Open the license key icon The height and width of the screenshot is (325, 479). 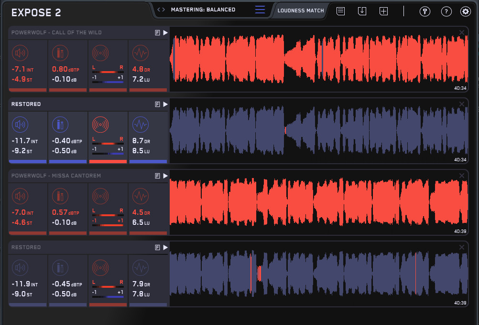425,11
